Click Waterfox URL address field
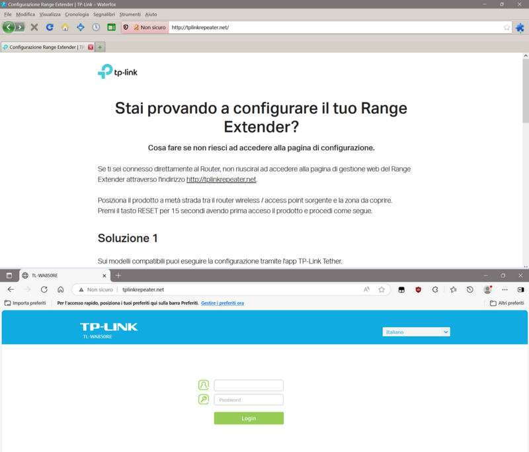Viewport: 529px width, 452px height. point(335,27)
